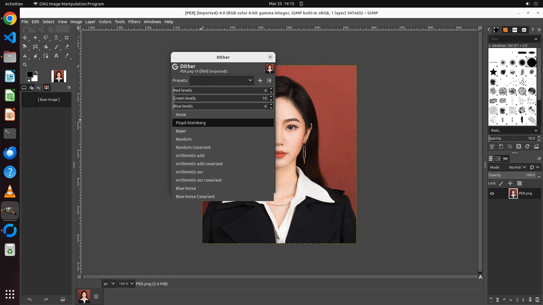Open the Presets dropdown in Dither dialog

221,80
